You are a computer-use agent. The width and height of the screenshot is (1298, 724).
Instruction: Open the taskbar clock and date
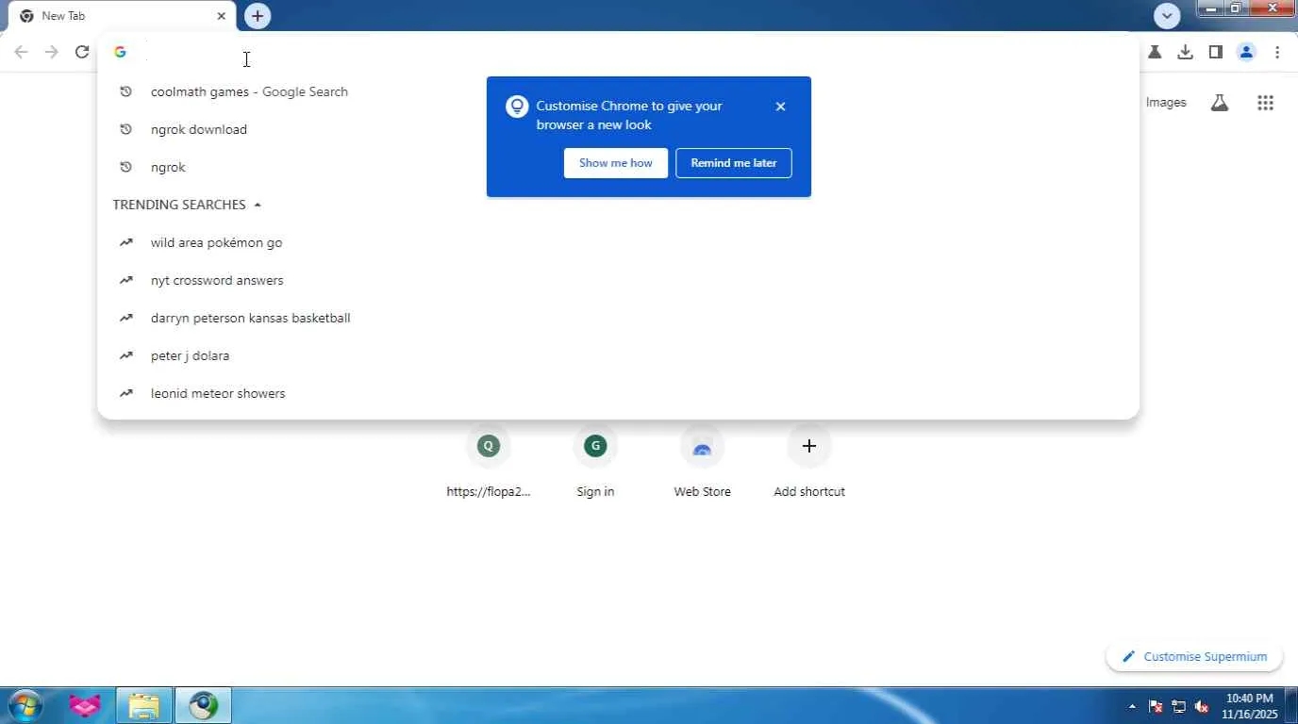(1252, 706)
